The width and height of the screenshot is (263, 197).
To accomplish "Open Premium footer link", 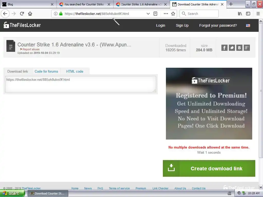I will tap(141, 188).
